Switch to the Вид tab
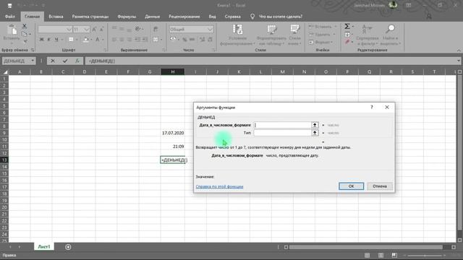 click(212, 17)
